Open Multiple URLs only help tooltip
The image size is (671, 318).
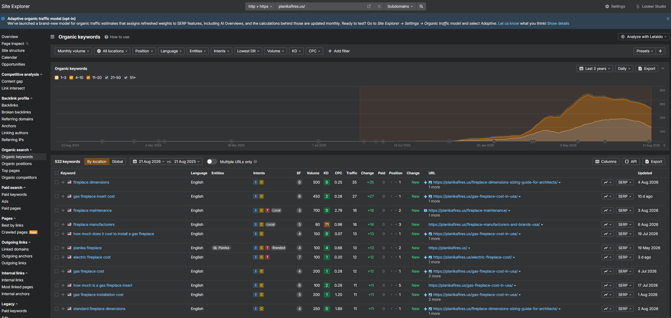point(255,162)
